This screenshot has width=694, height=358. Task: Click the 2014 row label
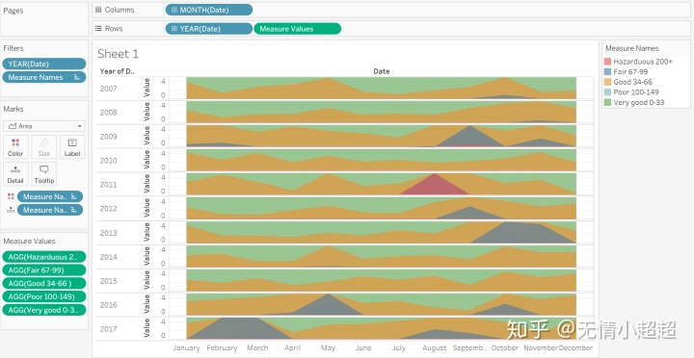(108, 256)
